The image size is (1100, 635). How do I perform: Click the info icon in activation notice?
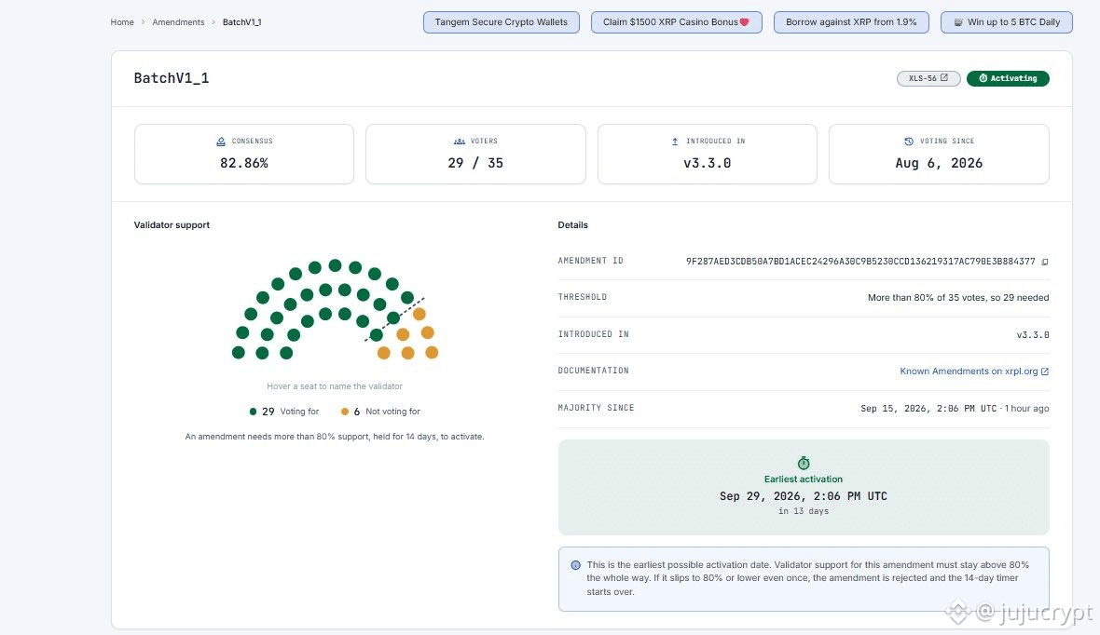[576, 565]
